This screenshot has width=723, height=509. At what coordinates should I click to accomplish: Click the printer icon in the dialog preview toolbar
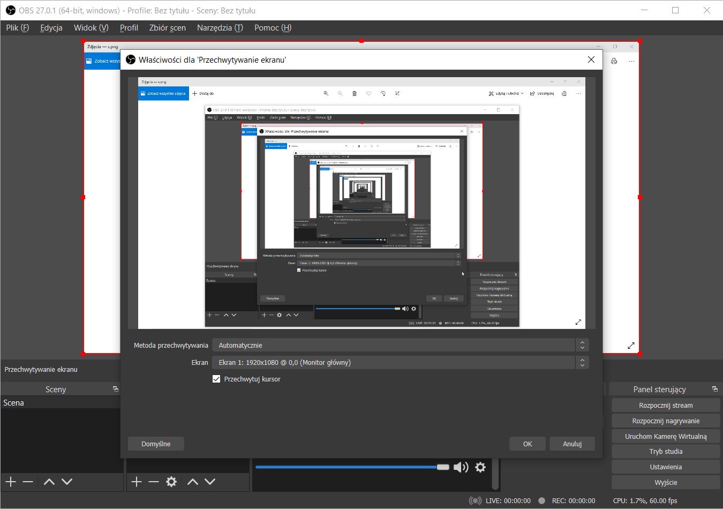coord(564,93)
